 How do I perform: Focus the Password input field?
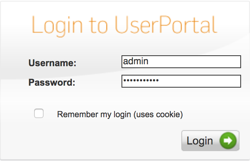(x=181, y=81)
